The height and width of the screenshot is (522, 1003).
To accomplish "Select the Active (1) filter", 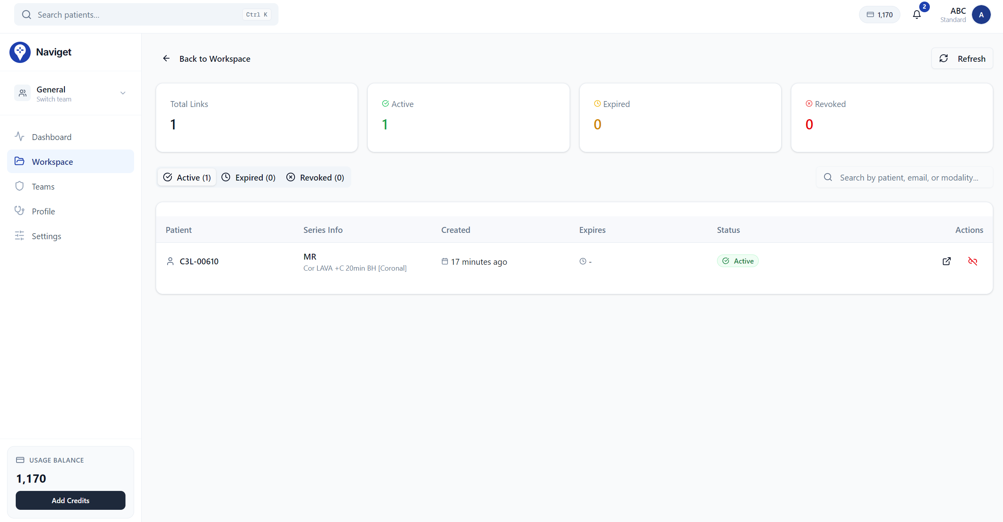I will pyautogui.click(x=186, y=177).
